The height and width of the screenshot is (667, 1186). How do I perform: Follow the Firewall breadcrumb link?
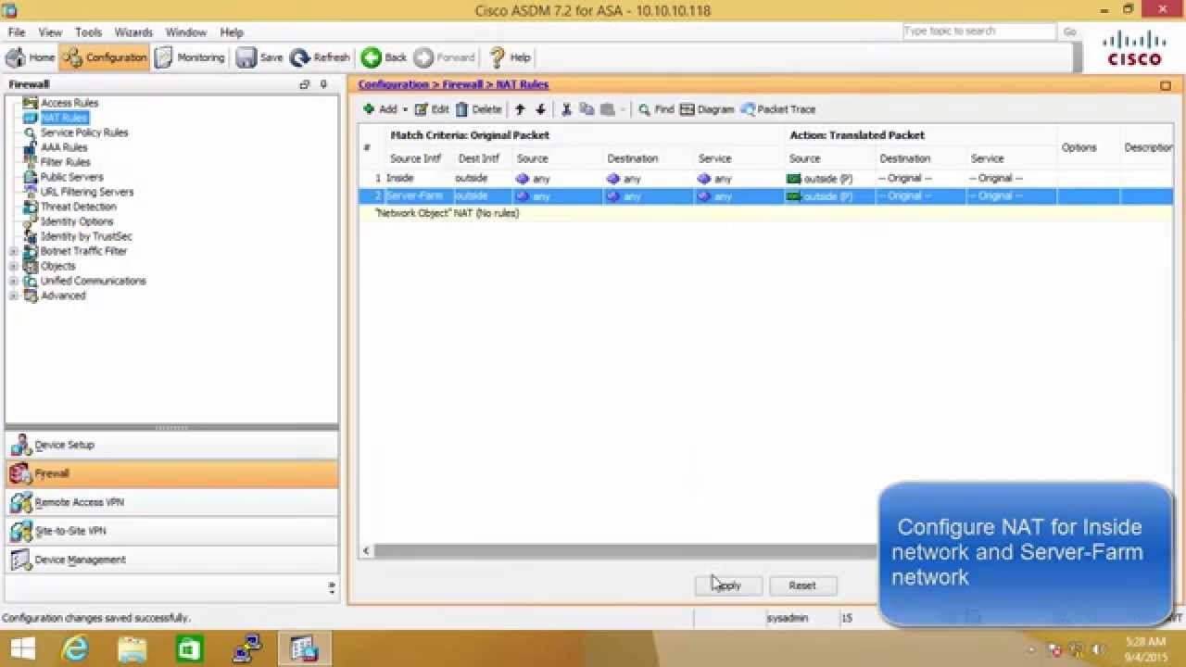462,84
